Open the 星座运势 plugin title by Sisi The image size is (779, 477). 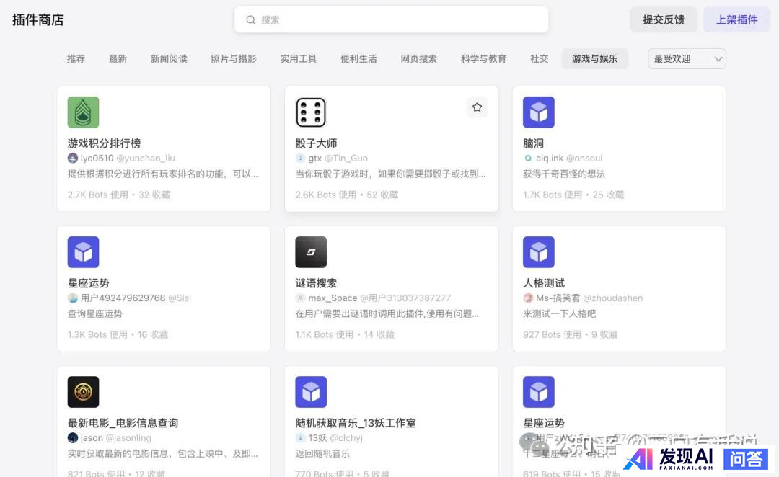pos(89,283)
